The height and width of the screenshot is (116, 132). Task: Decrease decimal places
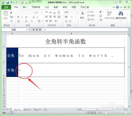70,21
